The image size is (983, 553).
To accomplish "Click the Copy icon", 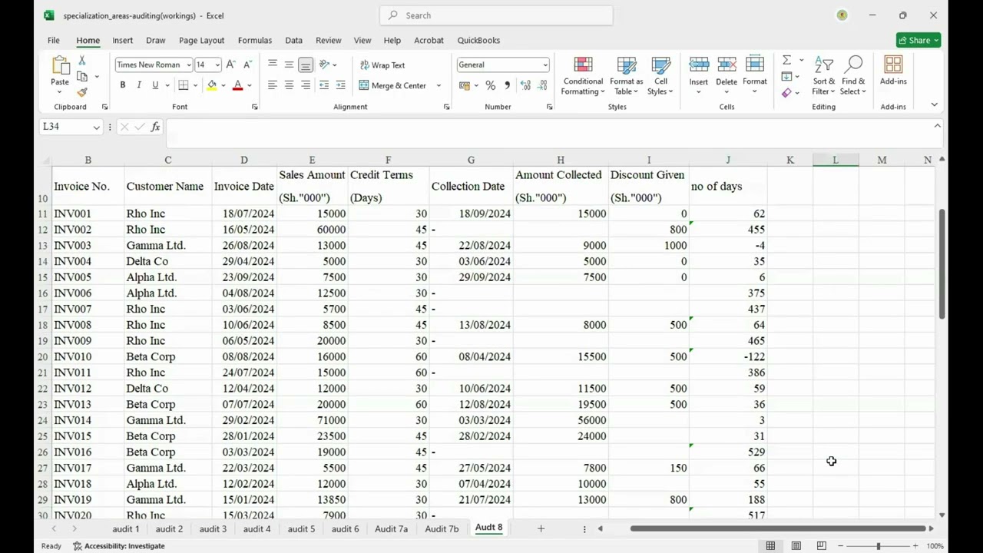I will pos(82,76).
